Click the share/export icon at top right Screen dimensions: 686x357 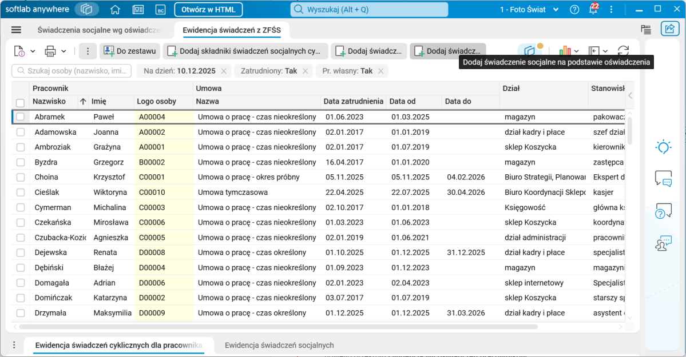coord(669,29)
